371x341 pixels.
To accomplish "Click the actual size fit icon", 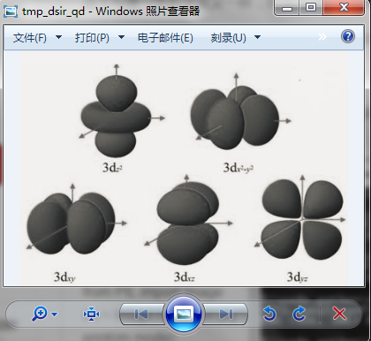I will click(x=91, y=314).
